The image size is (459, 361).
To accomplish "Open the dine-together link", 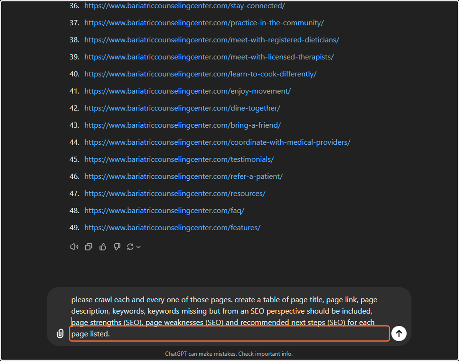I will pos(182,108).
